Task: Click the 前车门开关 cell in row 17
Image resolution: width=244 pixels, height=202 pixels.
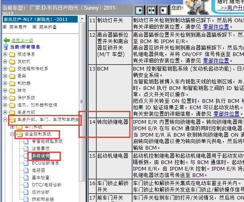Action: coord(114,198)
